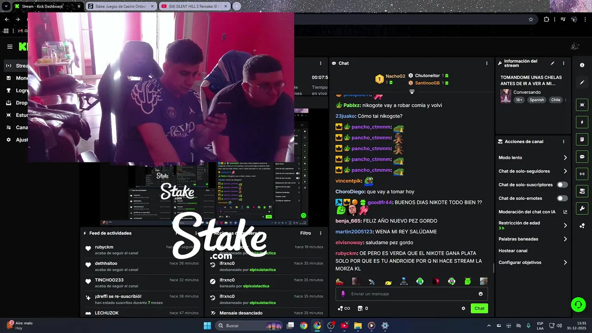Toggle the broadcast signal panel in right toolbar
592x333 pixels.
tap(582, 174)
